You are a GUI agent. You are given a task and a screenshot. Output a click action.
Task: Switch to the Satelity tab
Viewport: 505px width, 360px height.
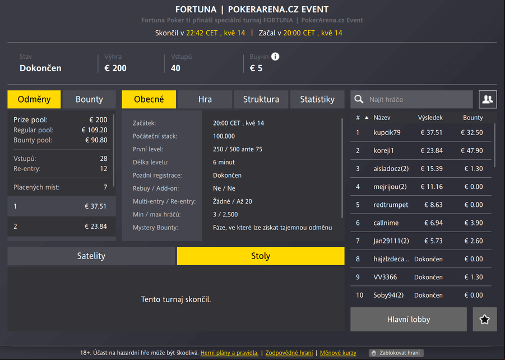[x=91, y=256]
